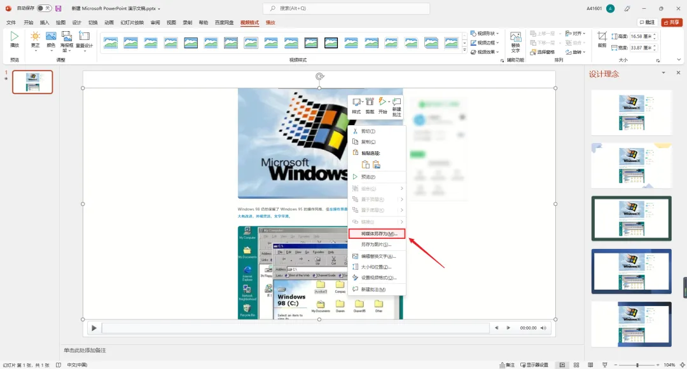Expand Video Shape (视频形状) dropdown

(x=485, y=33)
